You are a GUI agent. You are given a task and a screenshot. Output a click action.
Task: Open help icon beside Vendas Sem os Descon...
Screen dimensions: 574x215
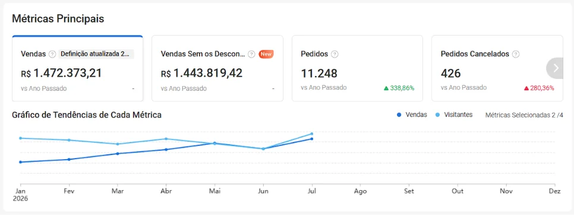pos(251,54)
